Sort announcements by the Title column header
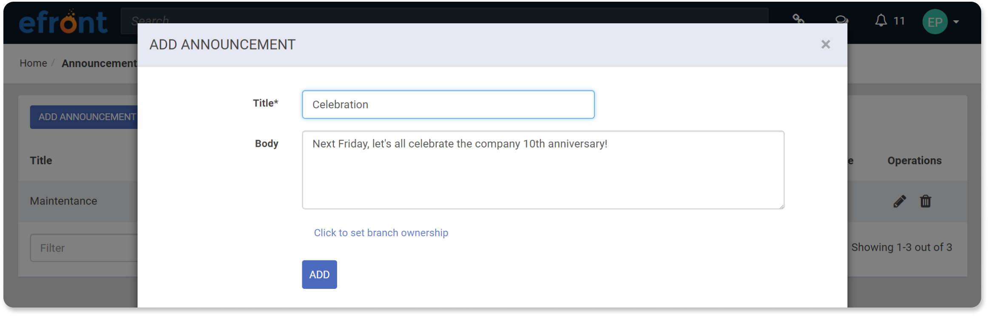 pyautogui.click(x=40, y=160)
